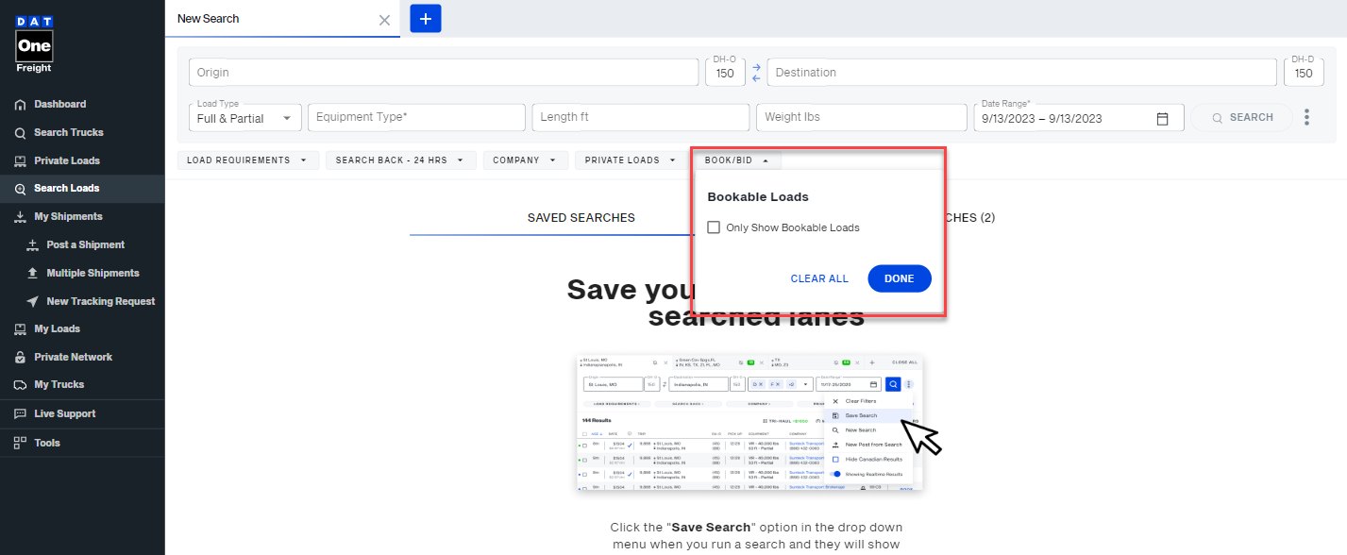1347x555 pixels.
Task: Swap Origin and Destination values
Action: (x=755, y=72)
